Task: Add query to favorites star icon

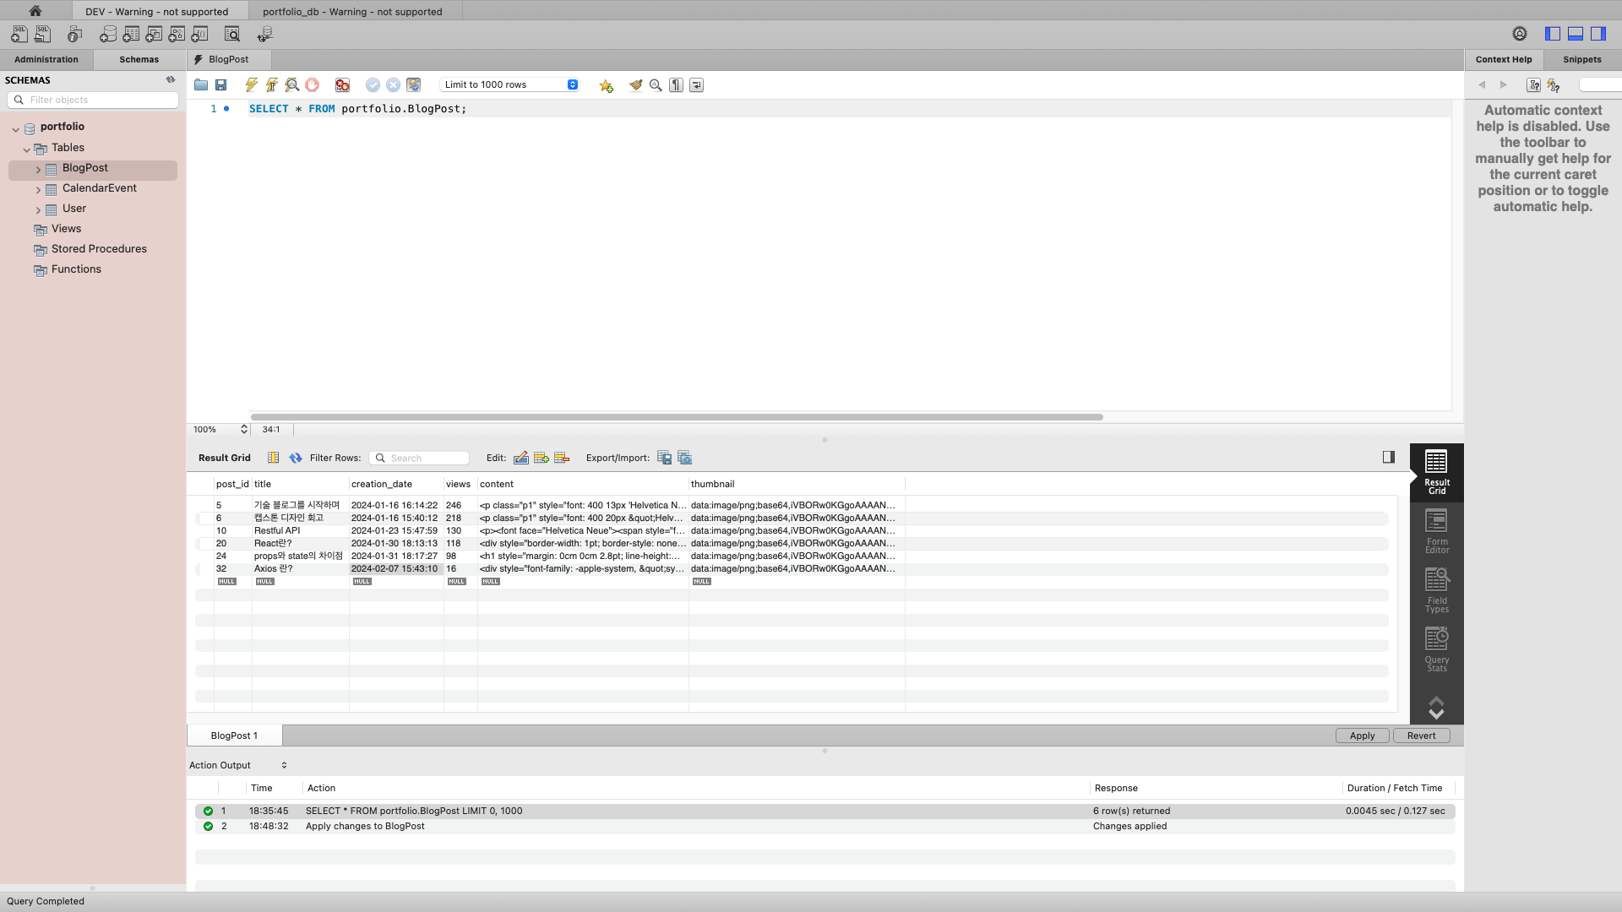Action: (x=606, y=85)
